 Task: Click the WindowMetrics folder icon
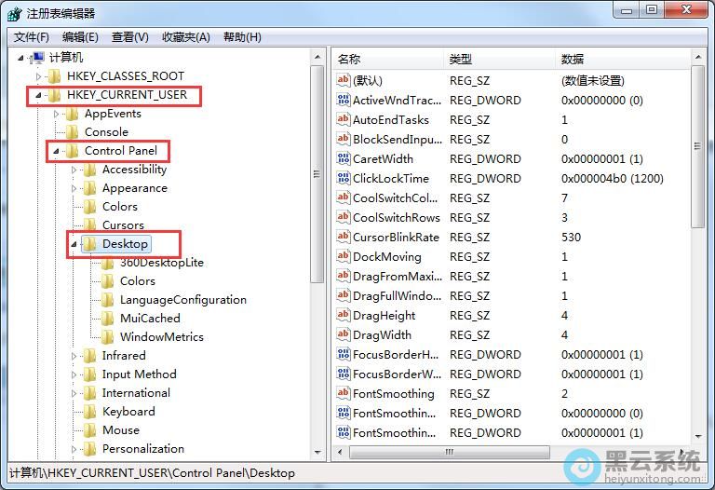(x=107, y=337)
